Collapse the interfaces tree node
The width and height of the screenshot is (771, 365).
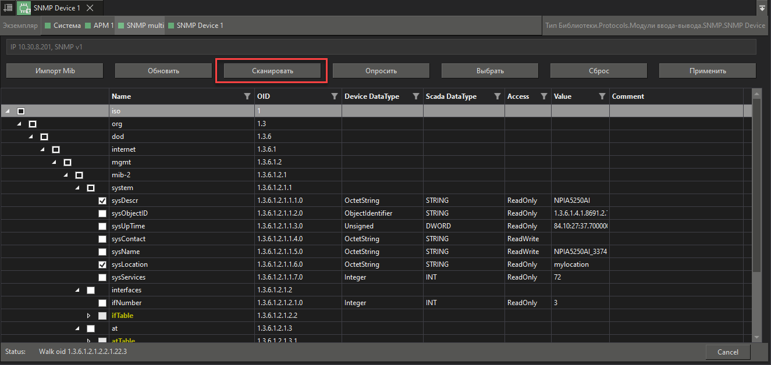77,290
